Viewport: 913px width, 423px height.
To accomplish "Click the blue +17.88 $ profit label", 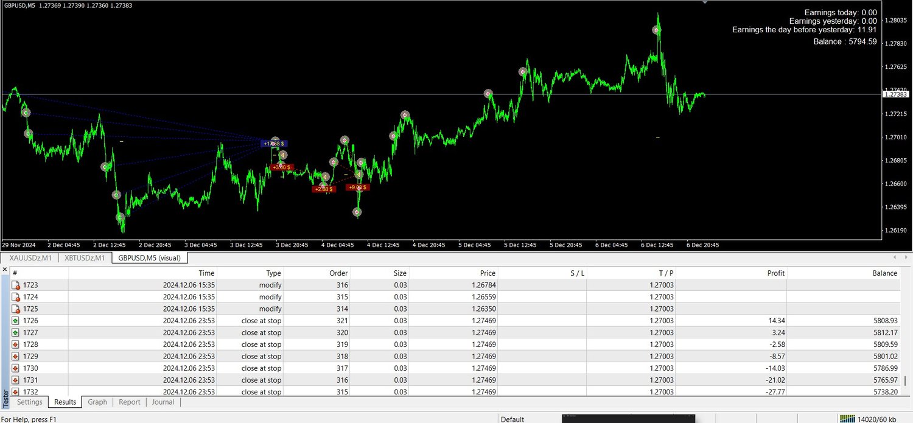I will [273, 144].
